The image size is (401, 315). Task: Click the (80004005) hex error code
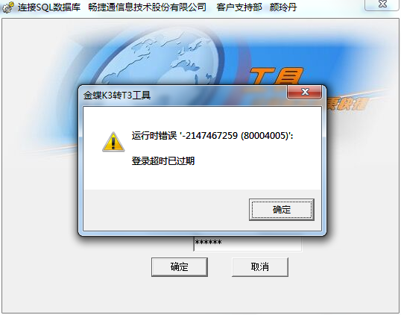coord(265,135)
